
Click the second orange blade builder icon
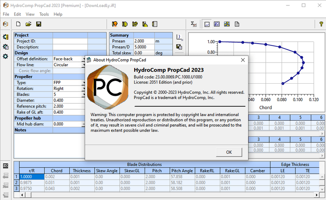(x=125, y=24)
